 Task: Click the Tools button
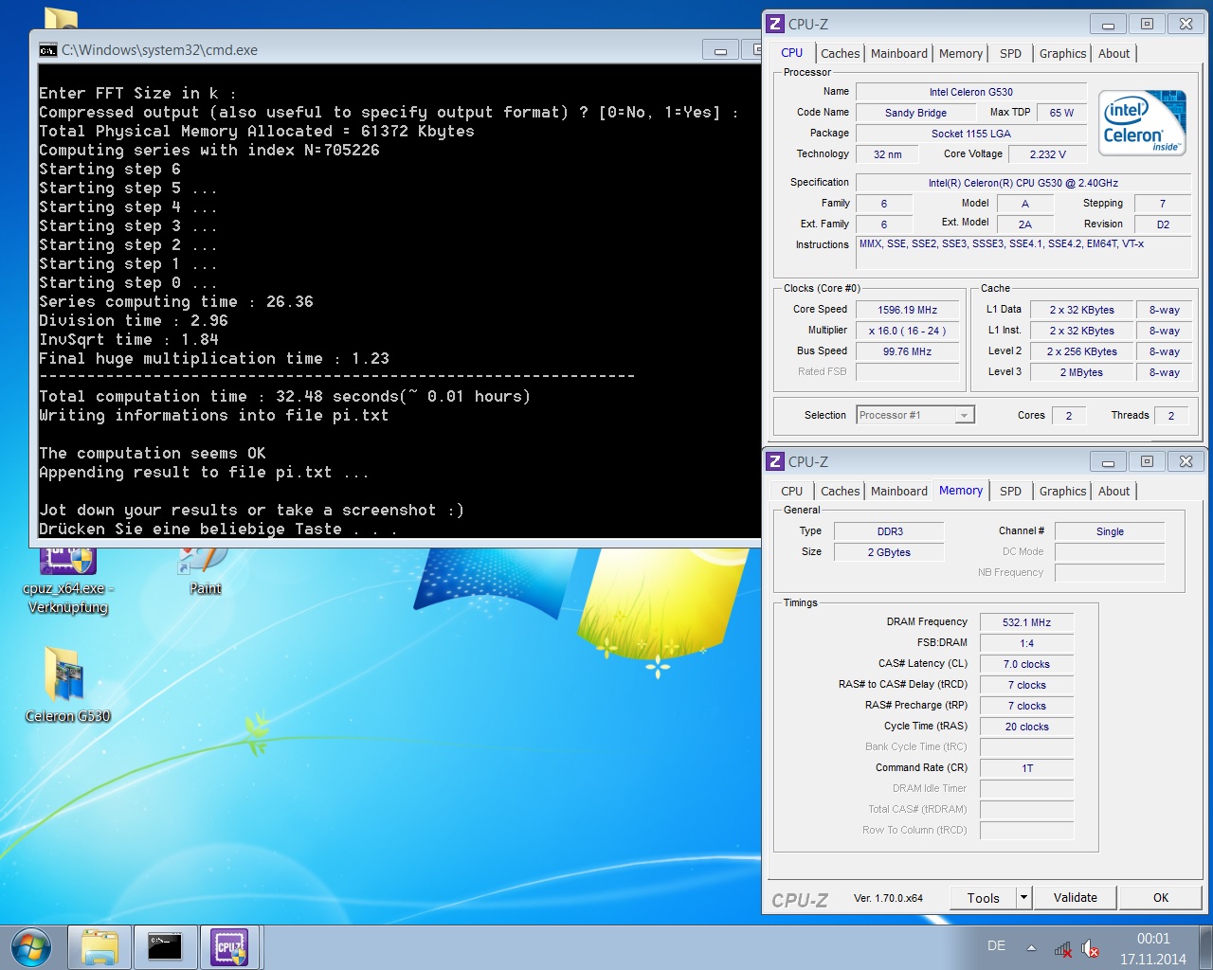tap(983, 898)
